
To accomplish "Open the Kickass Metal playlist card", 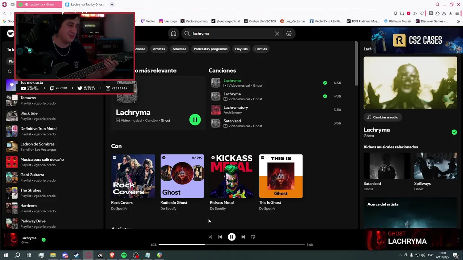I will pos(231,183).
